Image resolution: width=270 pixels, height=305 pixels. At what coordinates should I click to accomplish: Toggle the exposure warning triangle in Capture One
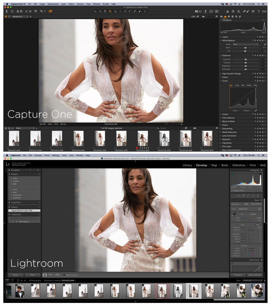(x=227, y=12)
